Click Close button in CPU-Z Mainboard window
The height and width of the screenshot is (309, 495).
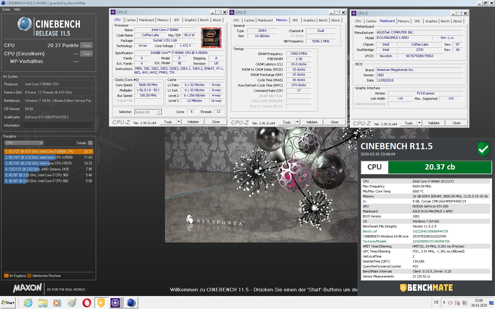pos(456,123)
